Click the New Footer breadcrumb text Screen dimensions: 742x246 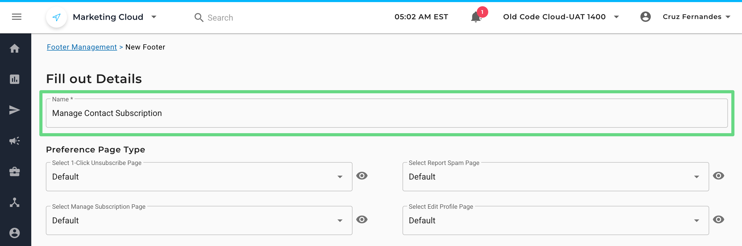[x=145, y=47]
